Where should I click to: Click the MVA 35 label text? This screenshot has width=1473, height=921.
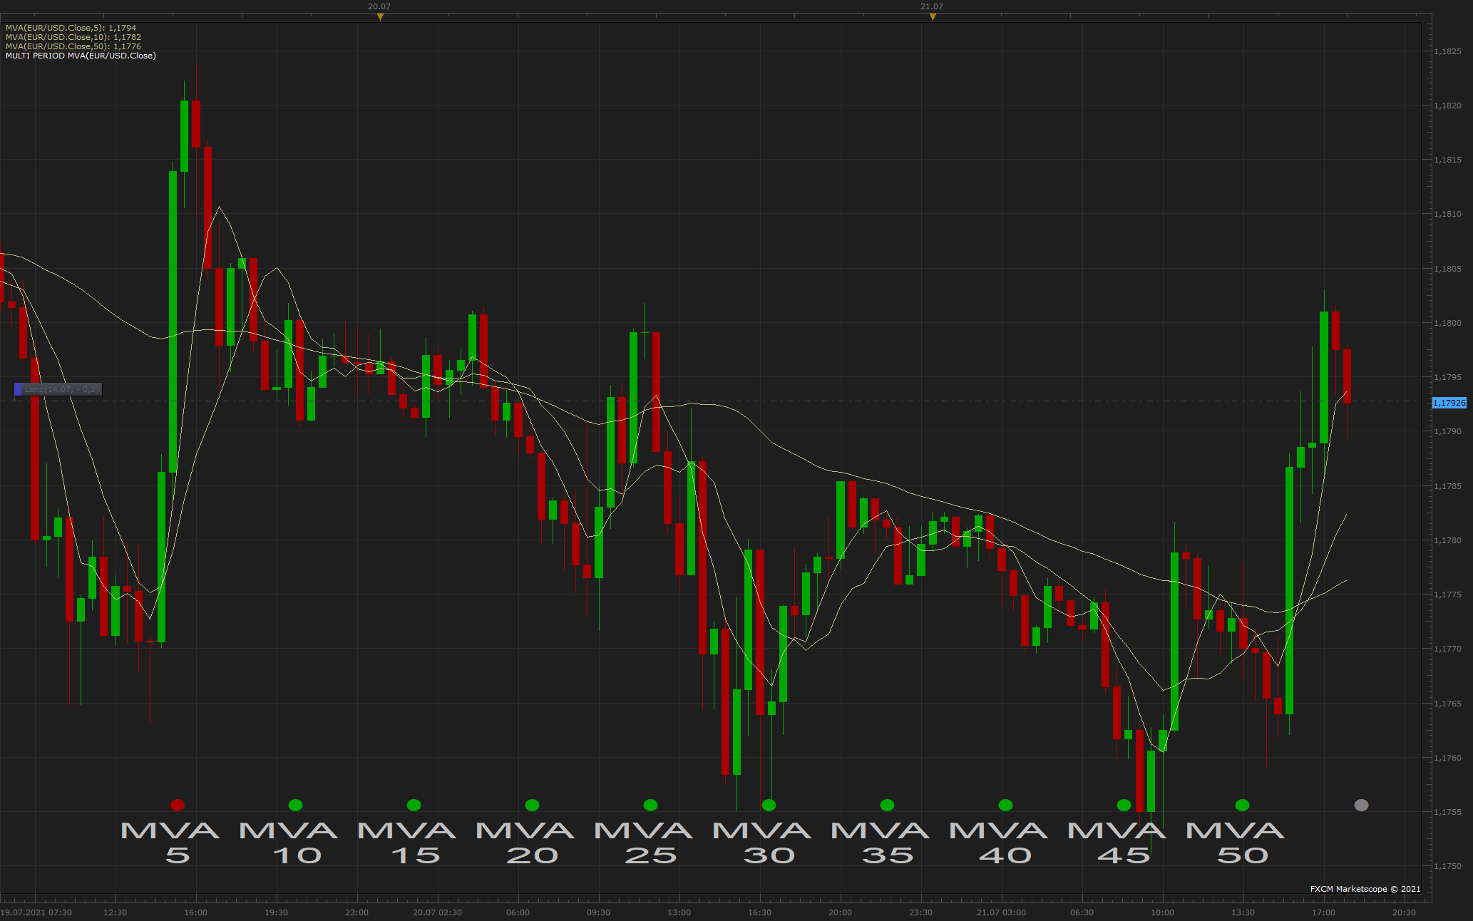tap(881, 843)
